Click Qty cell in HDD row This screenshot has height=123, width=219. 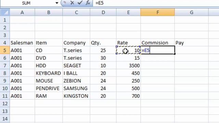coord(103,65)
